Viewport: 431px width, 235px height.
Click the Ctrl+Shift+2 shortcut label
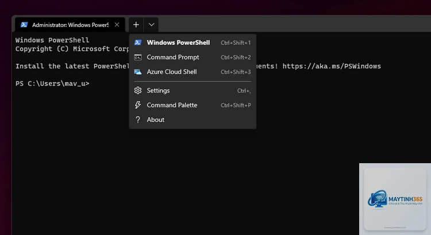point(236,57)
